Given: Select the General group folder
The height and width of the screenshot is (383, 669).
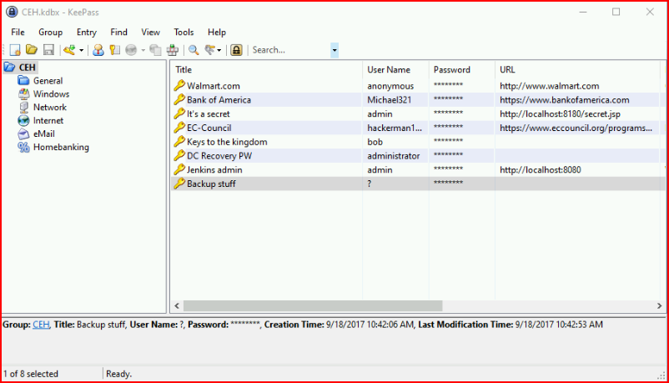Looking at the screenshot, I should [48, 81].
